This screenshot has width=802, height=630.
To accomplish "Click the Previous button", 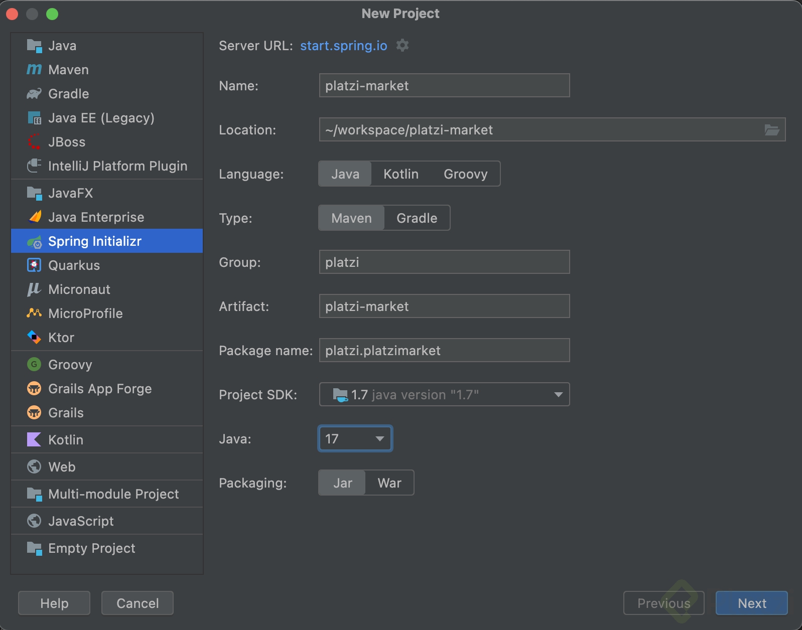I will [663, 603].
